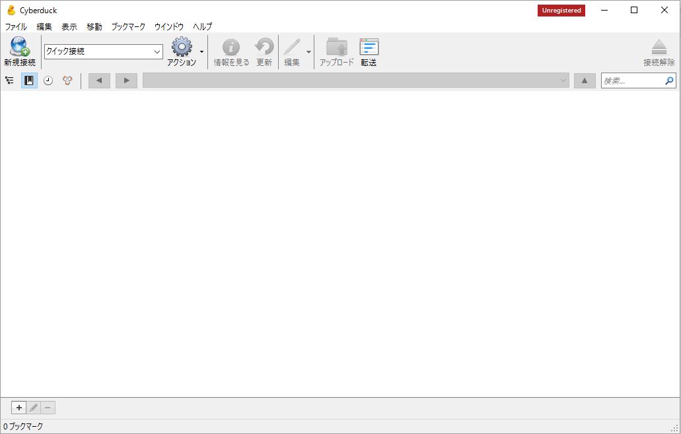Click the search magnifier icon
Screen dimensions: 681x434
pyautogui.click(x=669, y=80)
